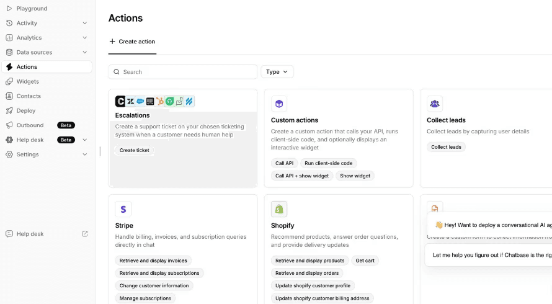Viewport: 552px width, 304px height.
Task: Select Run client-side code chip
Action: [329, 163]
